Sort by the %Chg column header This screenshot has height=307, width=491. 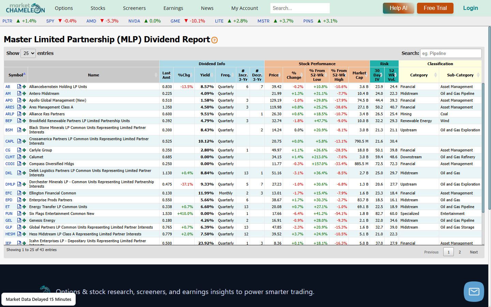184,75
